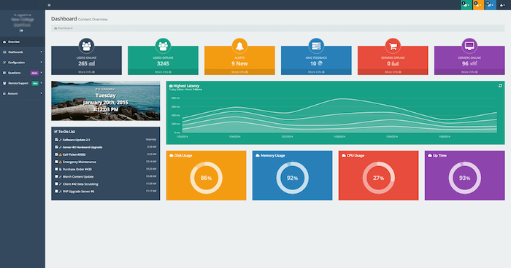Open More Info on Alerts card
511x268 pixels.
239,72
